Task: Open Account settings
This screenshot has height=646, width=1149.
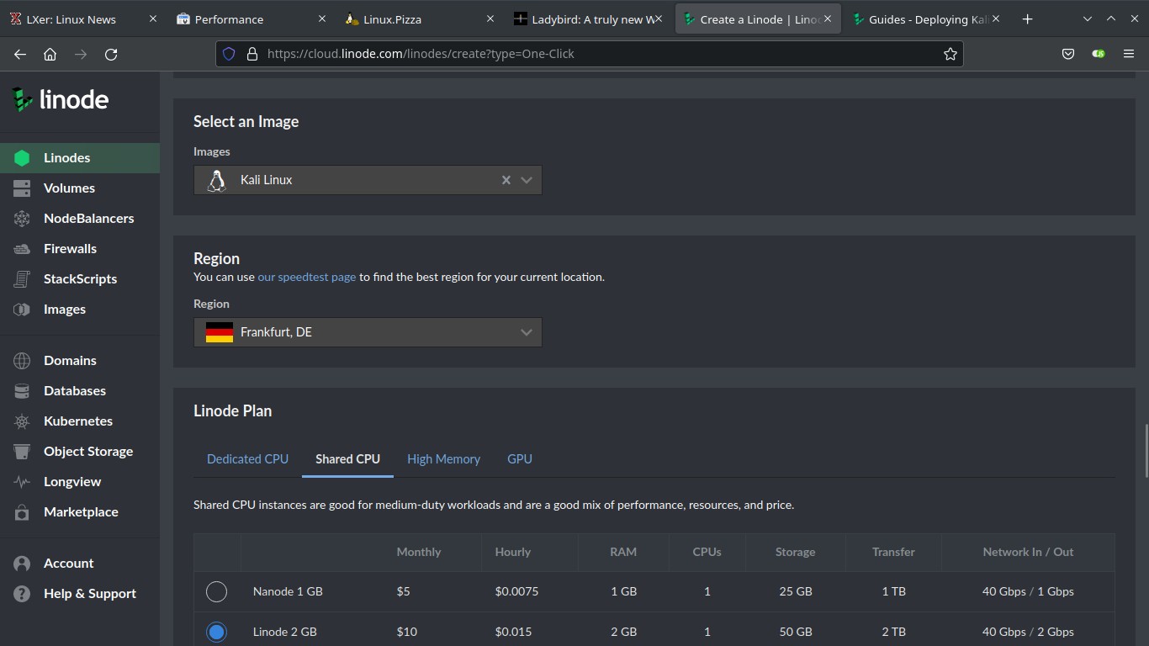Action: (80, 564)
